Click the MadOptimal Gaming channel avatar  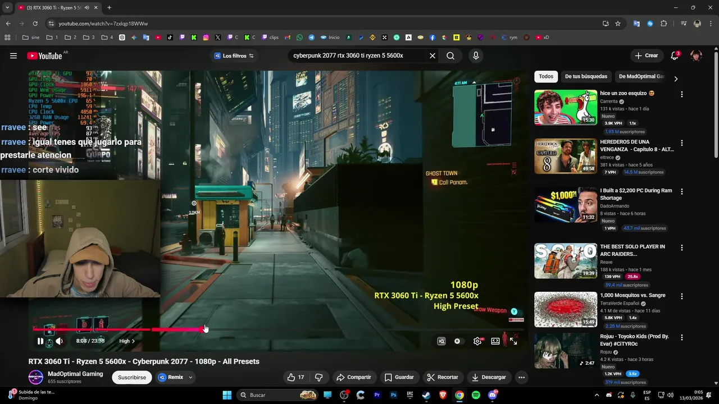click(36, 377)
